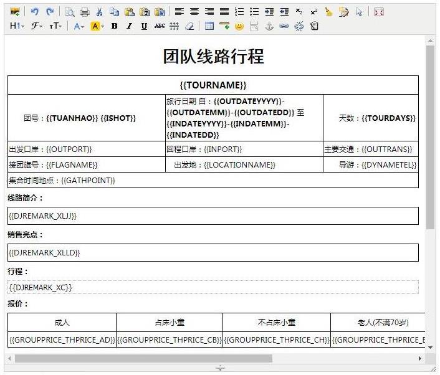Image resolution: width=440 pixels, height=375 pixels.
Task: Click the quick format icon
Action: [x=344, y=12]
